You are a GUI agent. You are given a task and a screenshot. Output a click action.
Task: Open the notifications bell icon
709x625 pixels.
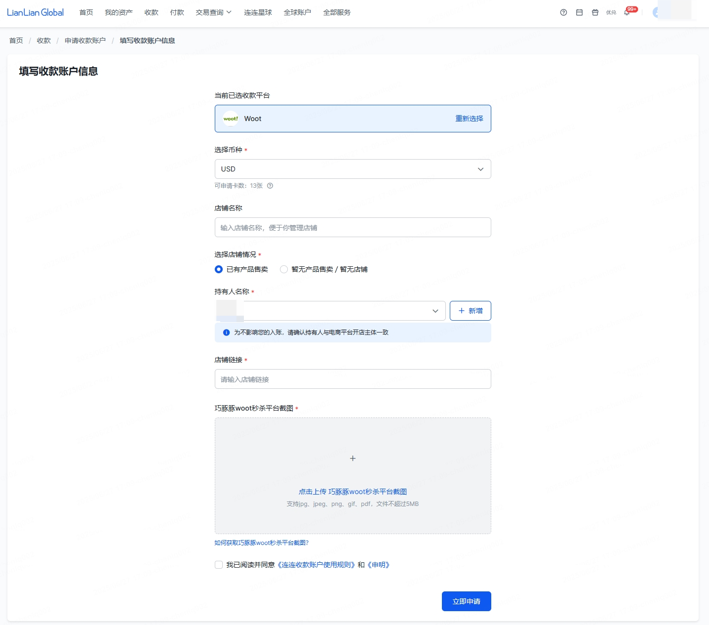click(627, 13)
